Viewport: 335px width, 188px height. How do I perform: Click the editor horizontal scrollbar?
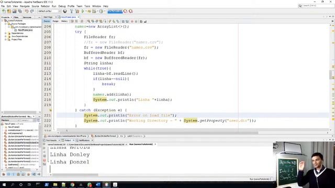click(x=158, y=133)
